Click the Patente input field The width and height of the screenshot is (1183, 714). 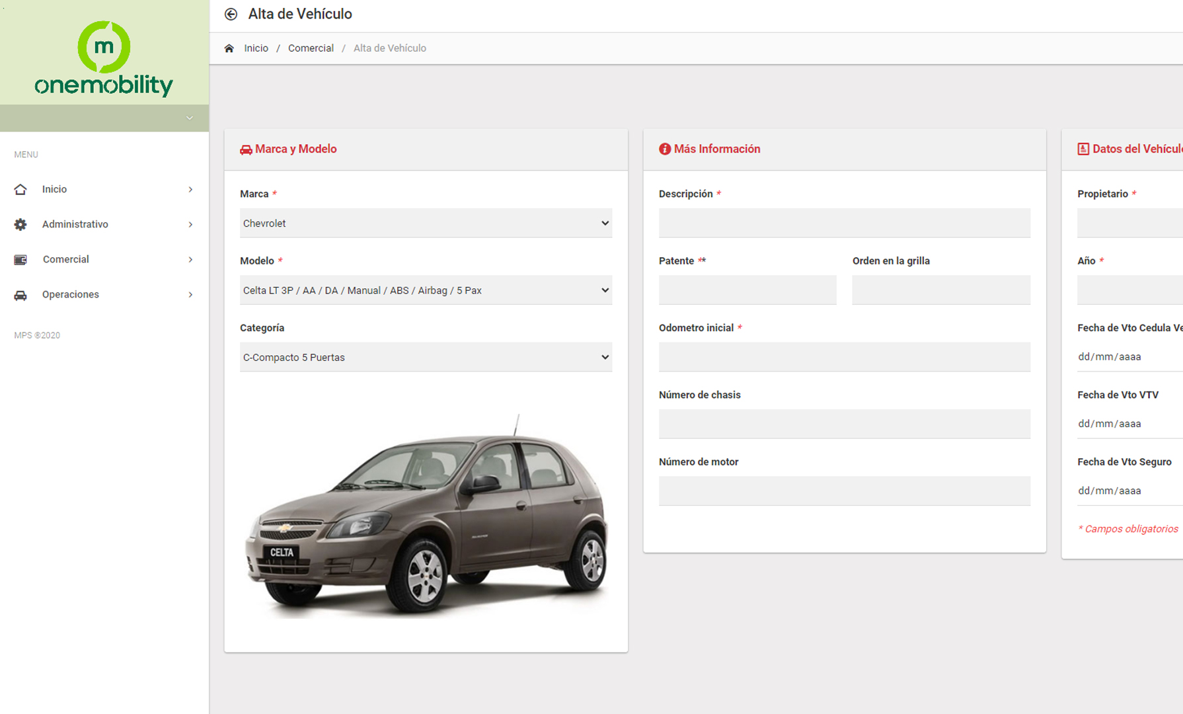point(747,290)
